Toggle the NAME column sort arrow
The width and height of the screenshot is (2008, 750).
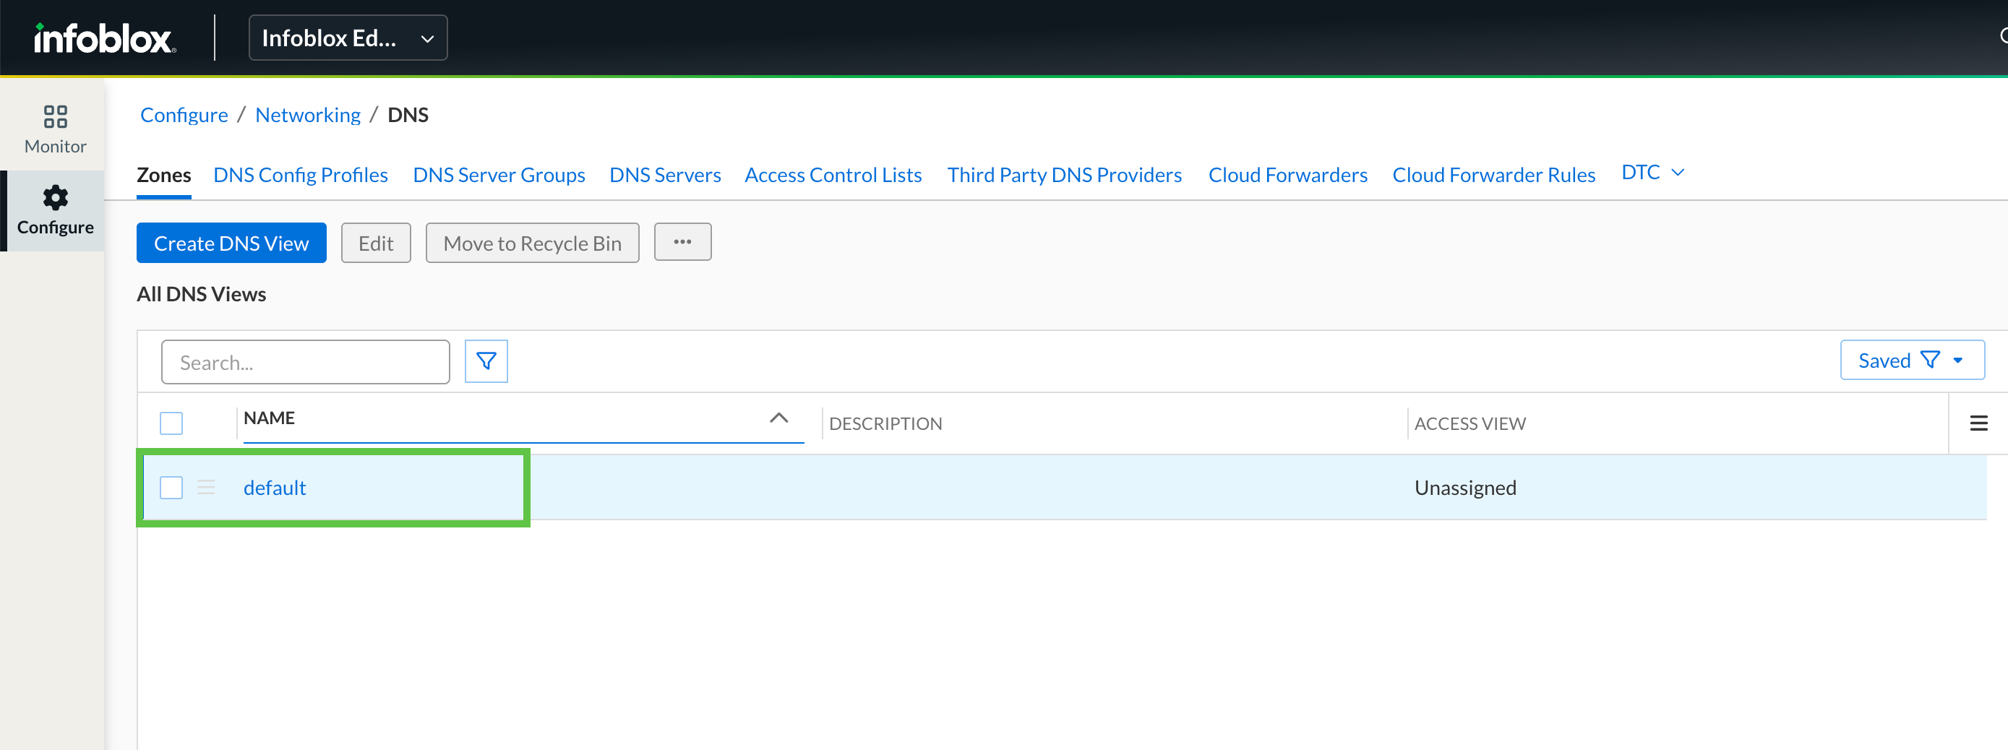(778, 418)
